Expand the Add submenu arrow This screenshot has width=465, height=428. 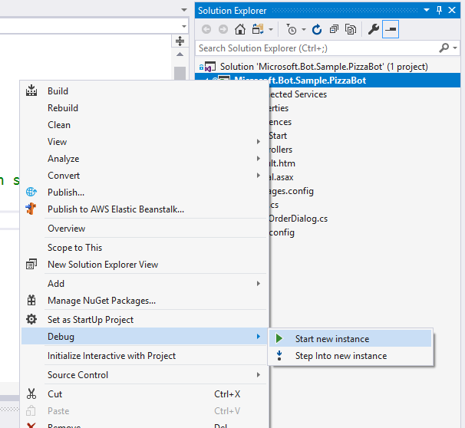click(x=259, y=284)
